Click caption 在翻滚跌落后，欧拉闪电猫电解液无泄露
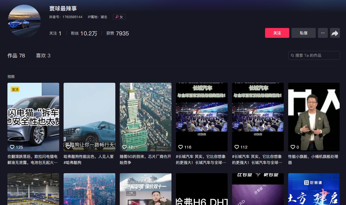Viewport: 346px width, 205px height. [33, 160]
